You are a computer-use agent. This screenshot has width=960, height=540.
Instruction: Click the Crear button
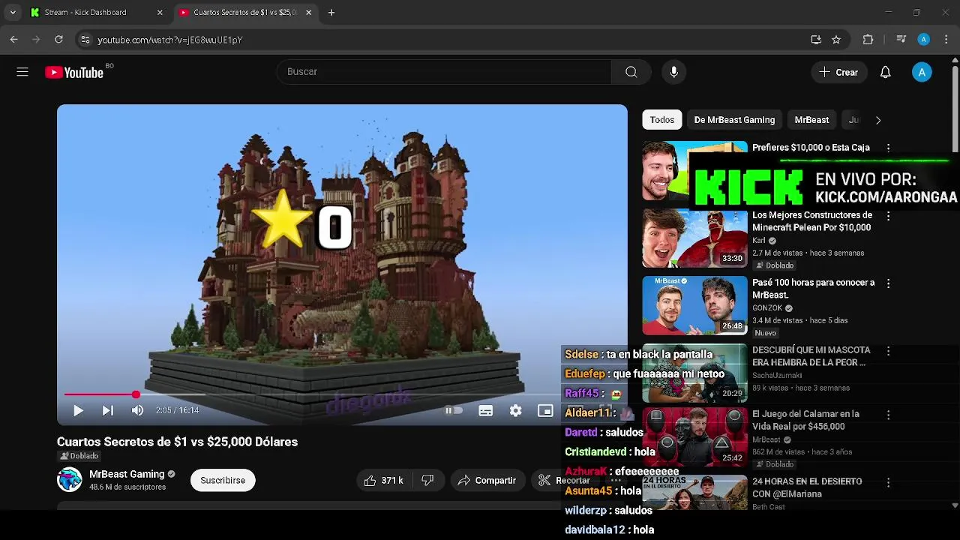click(838, 72)
